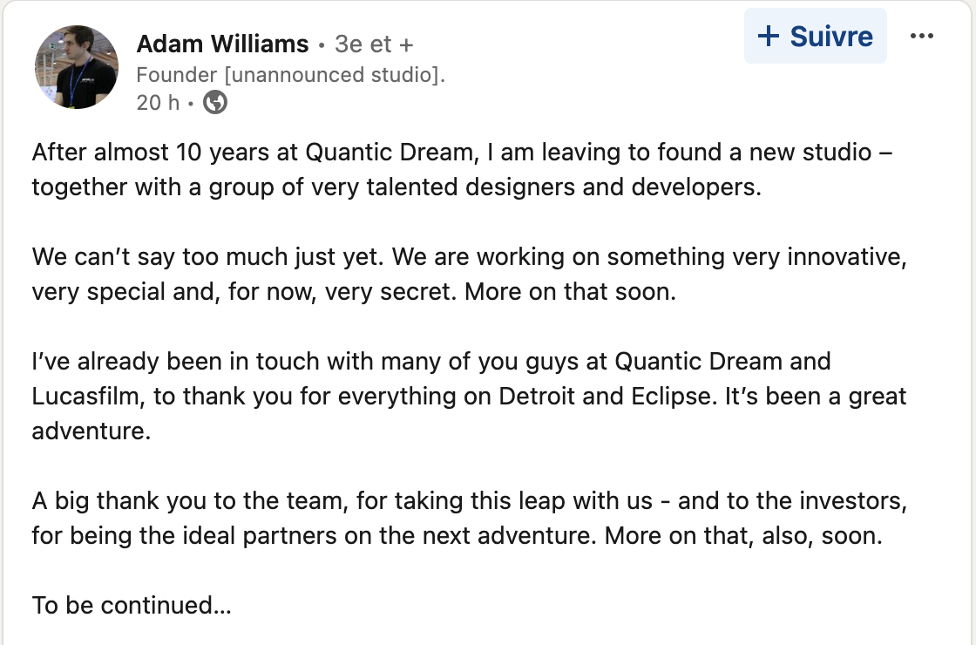Open the post overflow menu via three dots
Screen dimensions: 976x645
coord(922,36)
